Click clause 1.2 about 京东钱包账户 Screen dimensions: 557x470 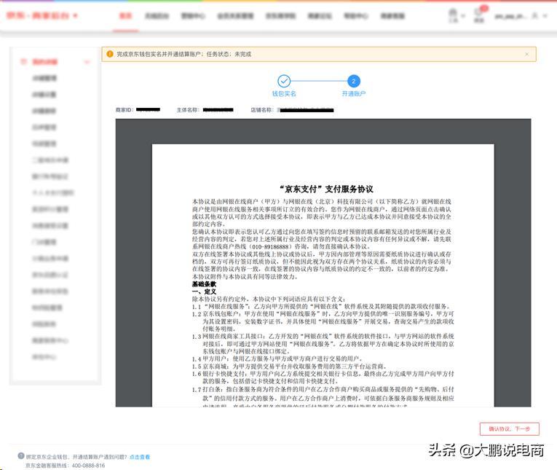pos(323,321)
